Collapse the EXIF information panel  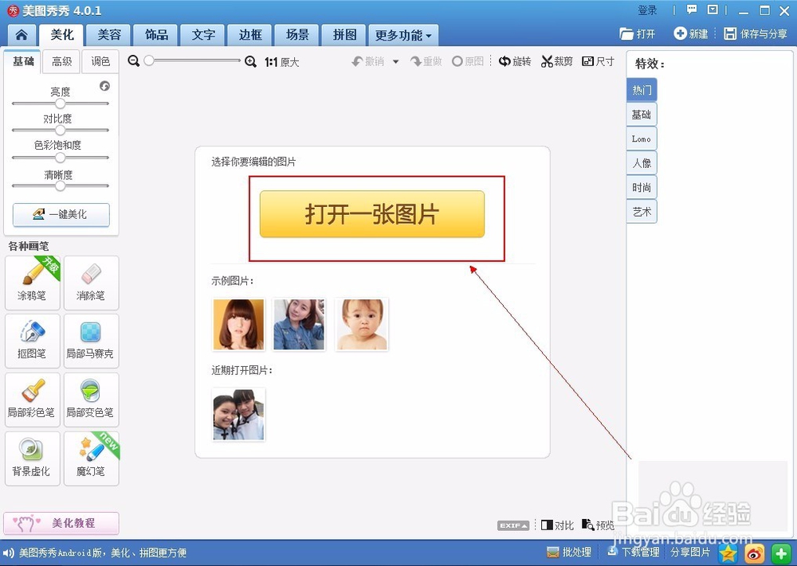pyautogui.click(x=512, y=525)
